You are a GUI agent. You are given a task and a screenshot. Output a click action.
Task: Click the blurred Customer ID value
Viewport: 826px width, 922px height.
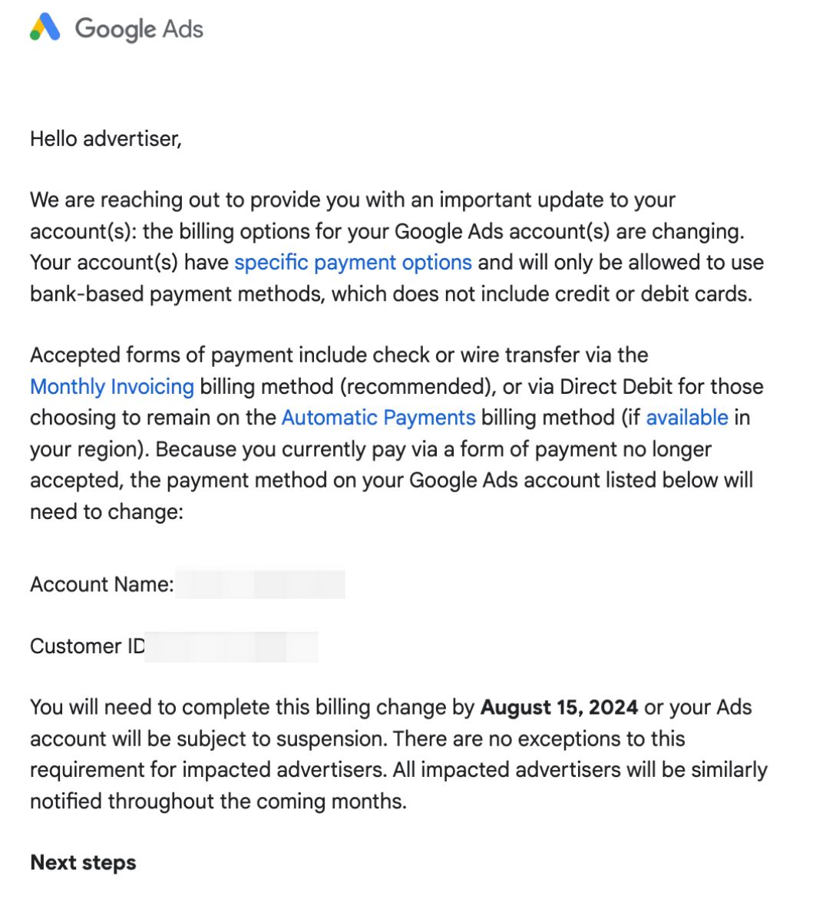(x=231, y=646)
